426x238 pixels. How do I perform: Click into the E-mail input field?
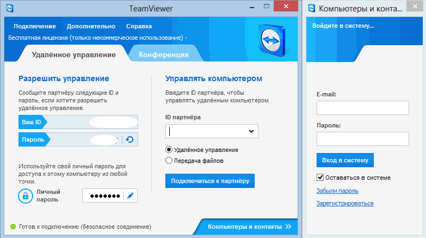tap(363, 108)
